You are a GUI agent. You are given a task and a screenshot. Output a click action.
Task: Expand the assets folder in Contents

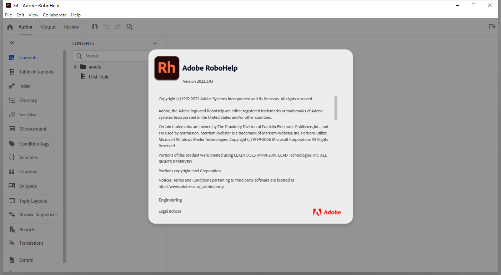click(x=75, y=66)
